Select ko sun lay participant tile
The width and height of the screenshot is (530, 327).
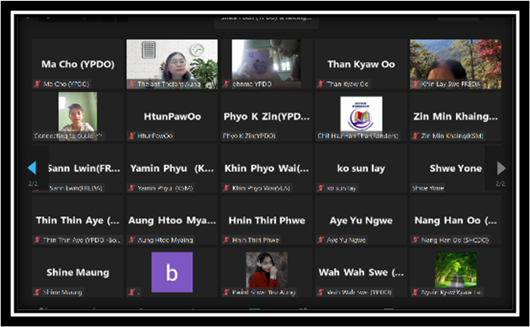[361, 168]
